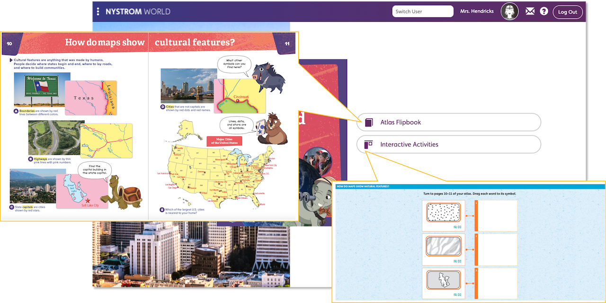
Task: Click the icon beside Interactive Activities
Action: point(369,144)
